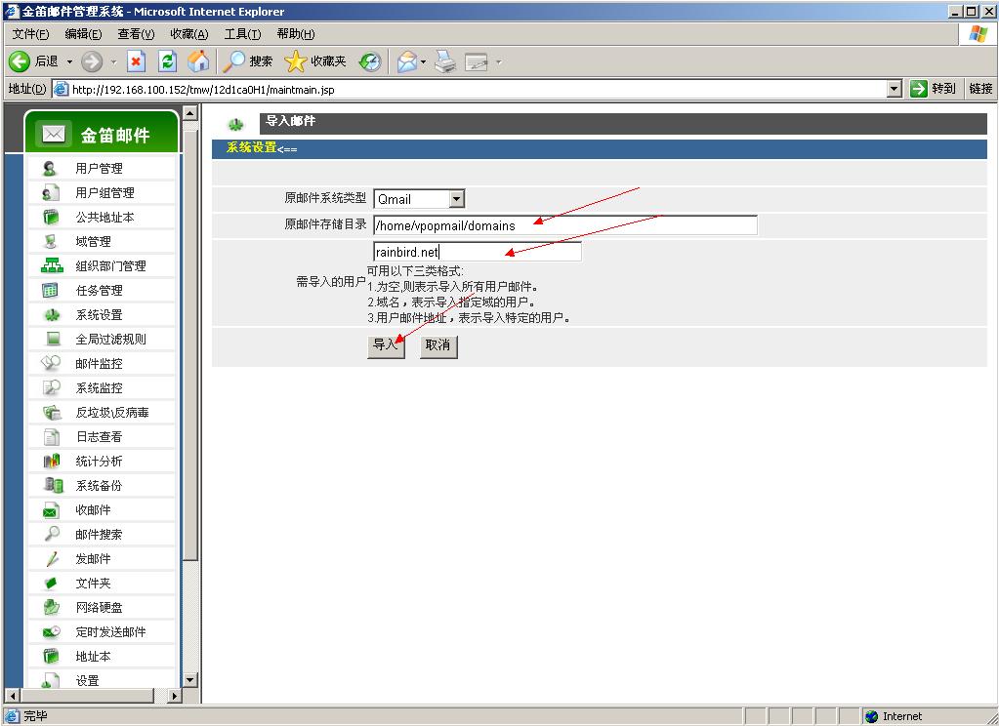Click the 系统监控 sidebar icon
The height and width of the screenshot is (726, 999).
pos(51,387)
